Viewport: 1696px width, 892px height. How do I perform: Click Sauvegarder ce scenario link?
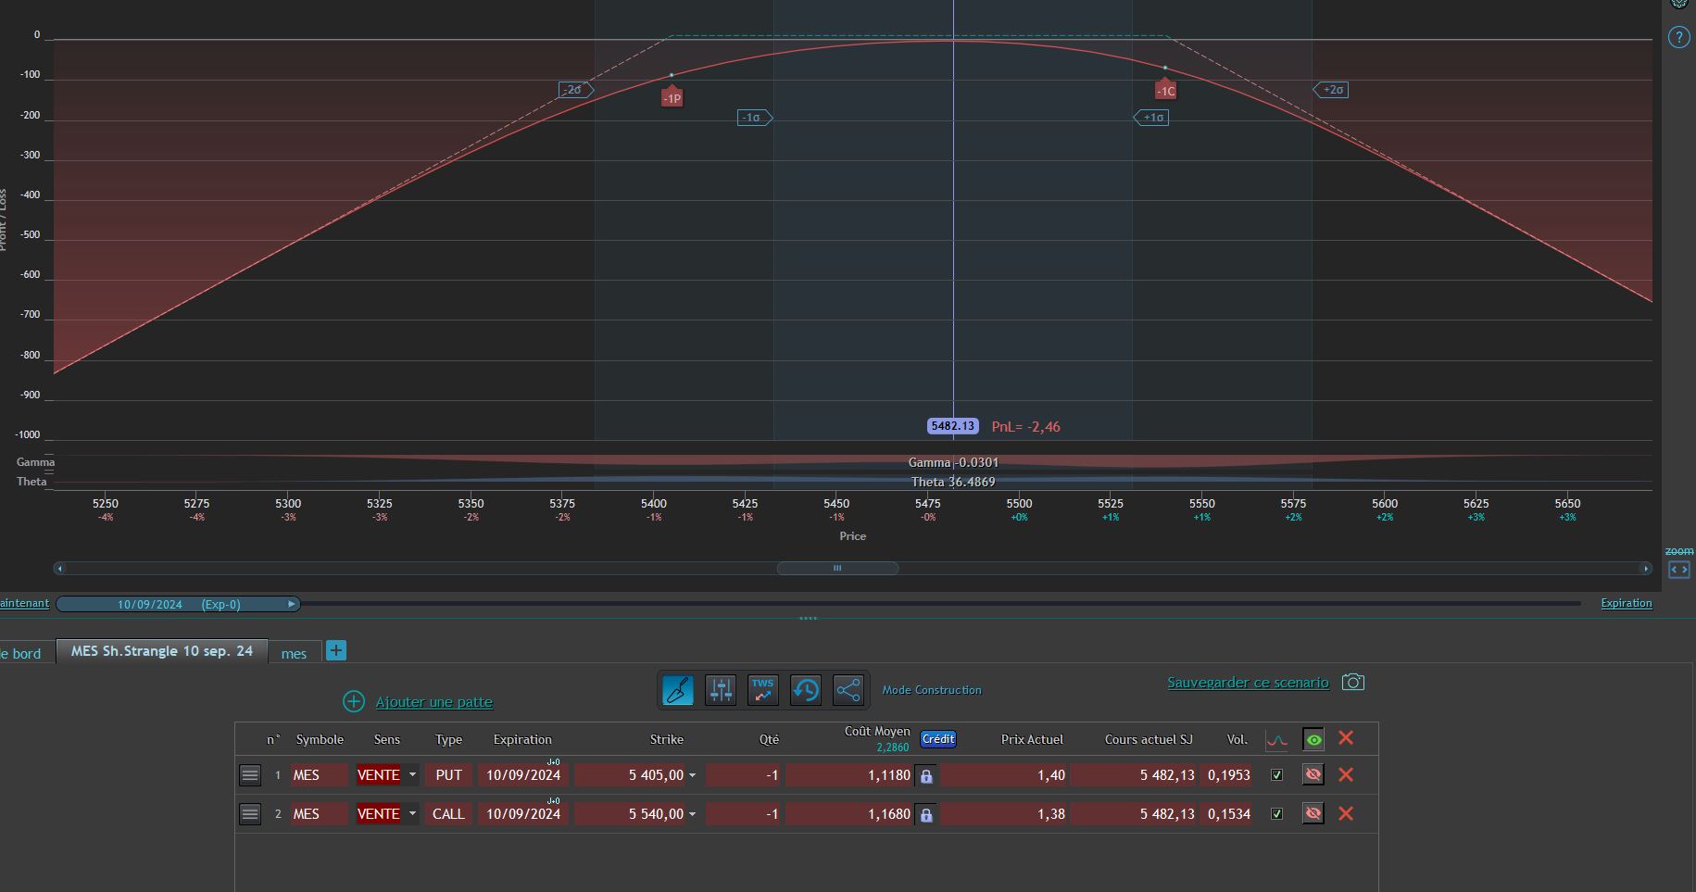pyautogui.click(x=1248, y=683)
